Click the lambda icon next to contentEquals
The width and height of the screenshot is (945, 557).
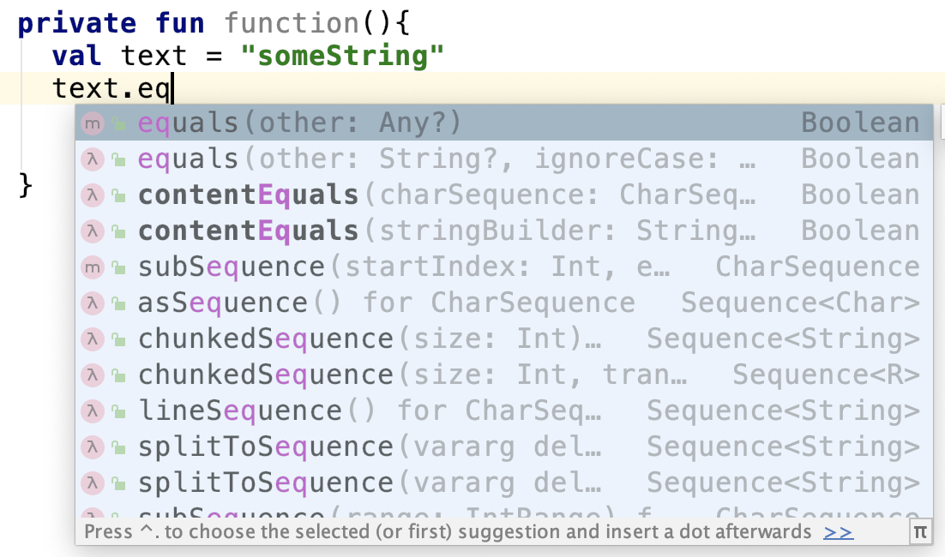(92, 195)
